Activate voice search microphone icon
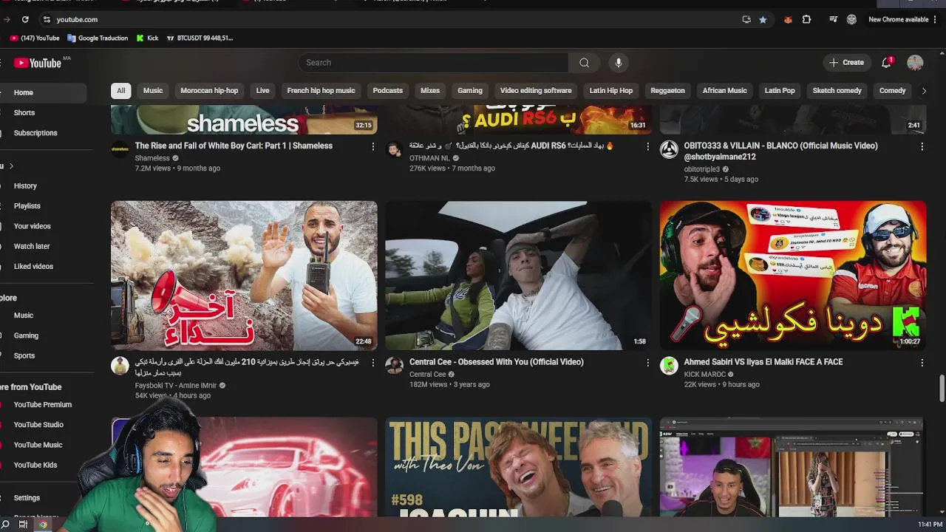The image size is (946, 532). point(619,63)
